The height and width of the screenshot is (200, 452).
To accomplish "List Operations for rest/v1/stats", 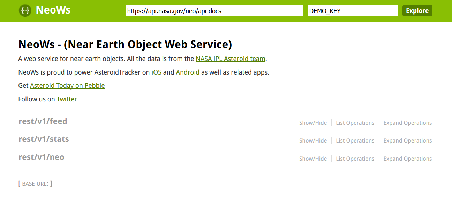I will [355, 140].
